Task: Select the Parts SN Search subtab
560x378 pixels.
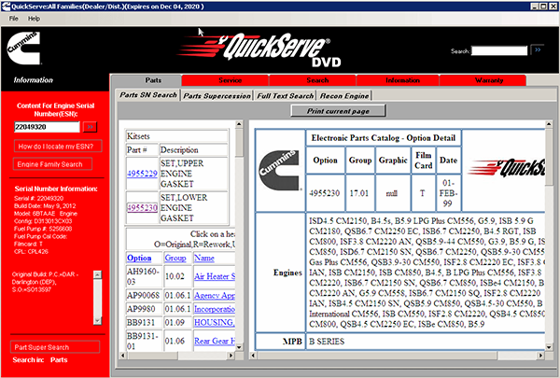Action: tap(148, 95)
